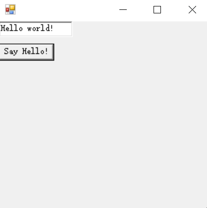Maximize the window with the square icon
Screen dimensions: 207x208
point(157,9)
